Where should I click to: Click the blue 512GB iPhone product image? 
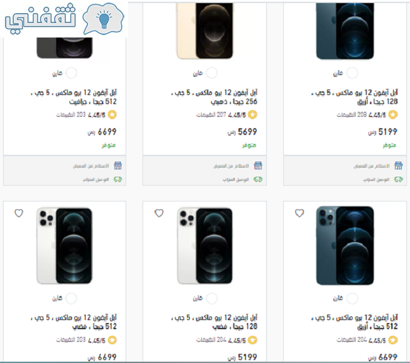(345, 246)
